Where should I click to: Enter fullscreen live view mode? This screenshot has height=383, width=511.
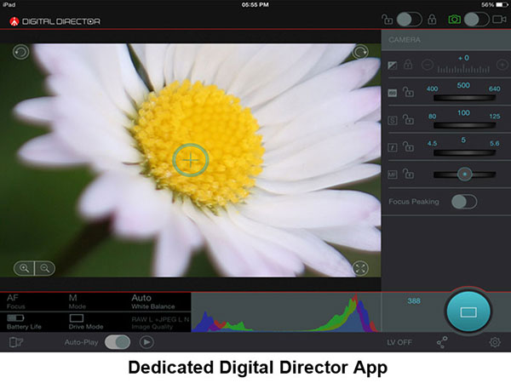[360, 268]
